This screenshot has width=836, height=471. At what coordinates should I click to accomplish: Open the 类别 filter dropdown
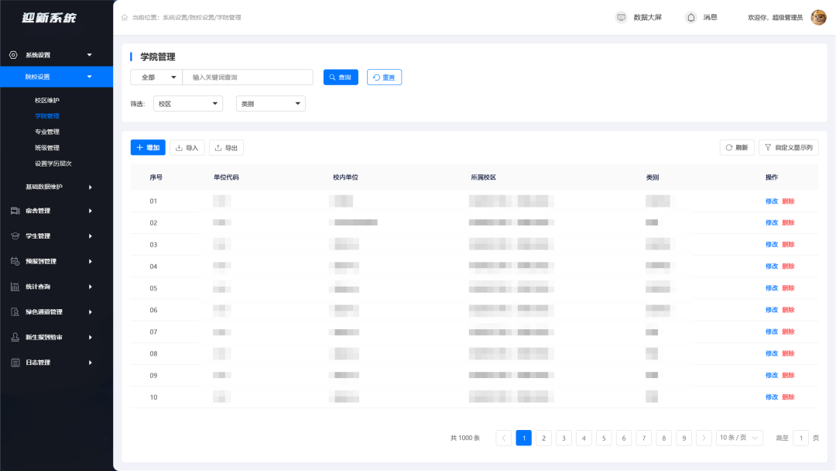click(271, 104)
